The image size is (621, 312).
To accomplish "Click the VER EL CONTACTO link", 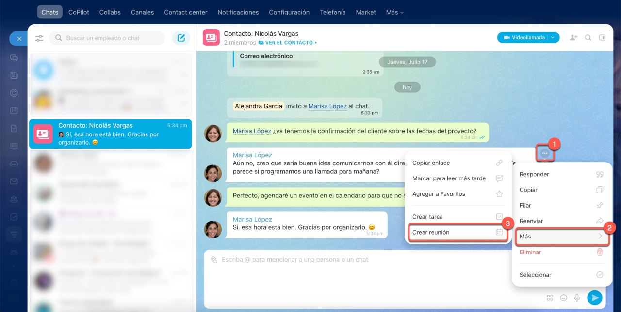I will click(x=289, y=43).
